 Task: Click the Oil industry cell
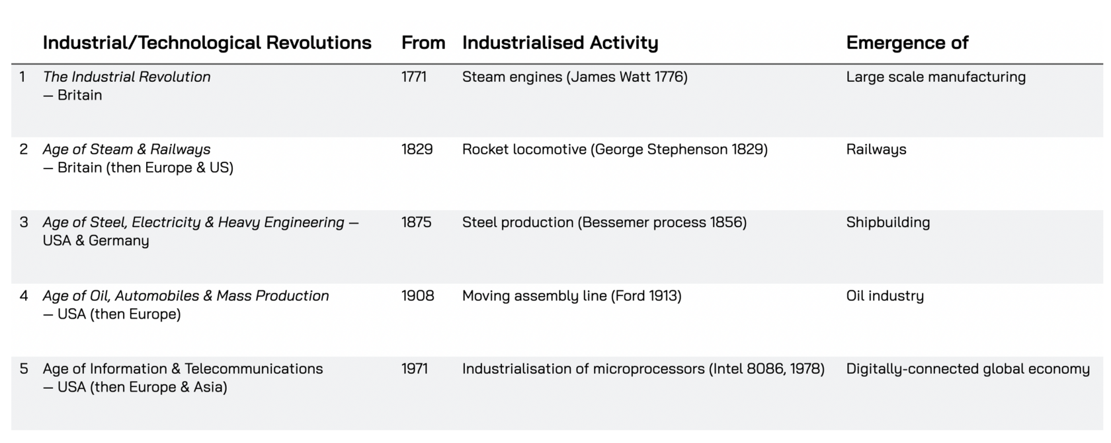coord(885,296)
